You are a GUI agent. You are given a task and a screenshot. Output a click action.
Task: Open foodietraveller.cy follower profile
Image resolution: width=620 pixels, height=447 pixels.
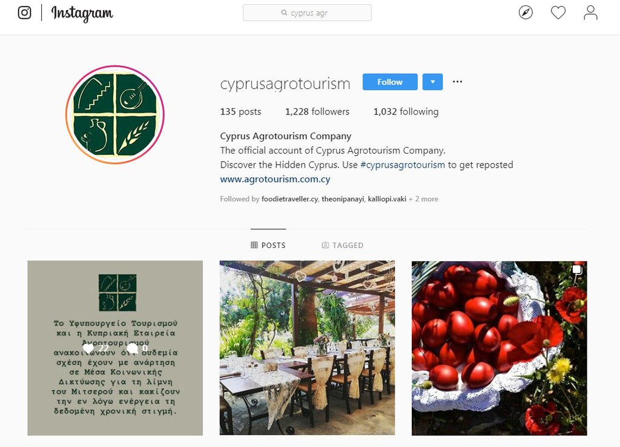point(289,199)
